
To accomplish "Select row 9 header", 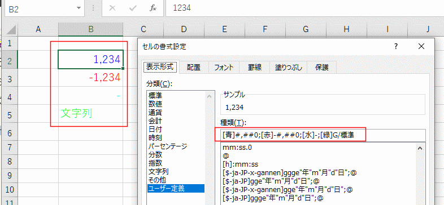I will (10, 175).
